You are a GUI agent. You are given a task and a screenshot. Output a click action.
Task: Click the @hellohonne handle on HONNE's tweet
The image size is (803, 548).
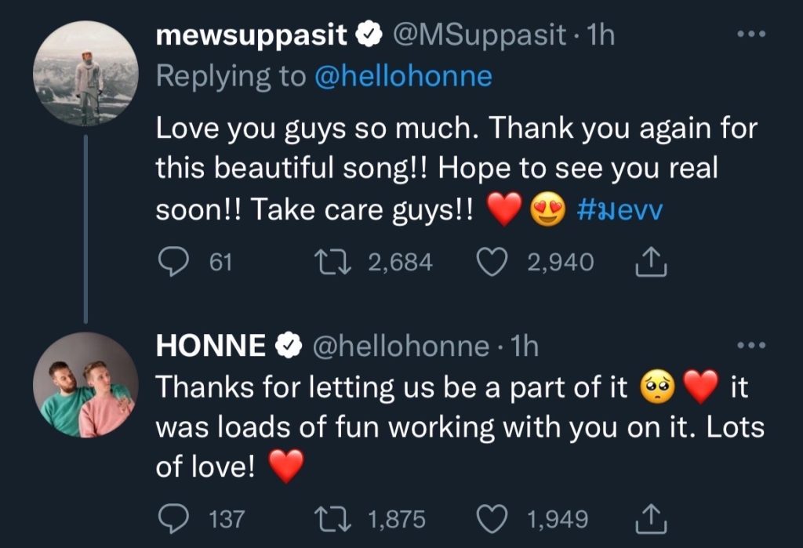click(401, 346)
